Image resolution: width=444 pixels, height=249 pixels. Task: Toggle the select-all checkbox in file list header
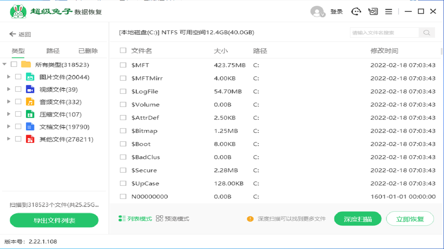tap(123, 50)
